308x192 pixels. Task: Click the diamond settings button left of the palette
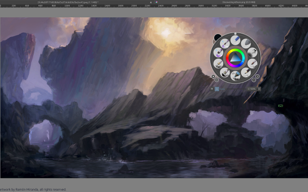[213, 76]
